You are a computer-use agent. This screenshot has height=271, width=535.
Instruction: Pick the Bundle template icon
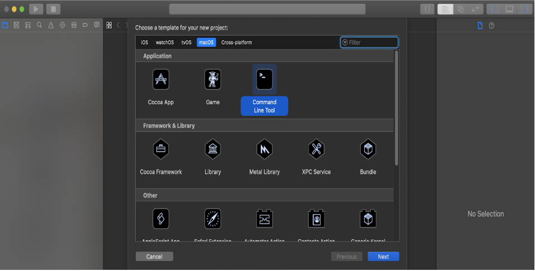(x=368, y=149)
